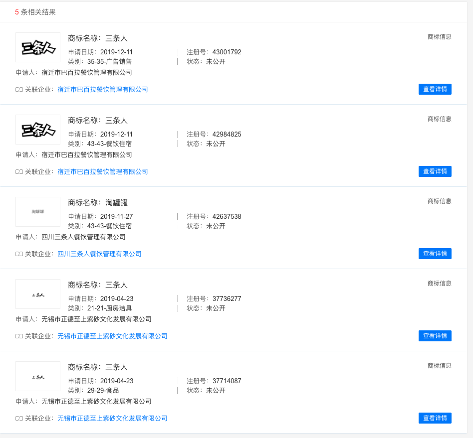The width and height of the screenshot is (473, 438).
Task: Follow 无锡市正德至上紫砂文化发展有限公司 link in last result
Action: click(x=112, y=419)
